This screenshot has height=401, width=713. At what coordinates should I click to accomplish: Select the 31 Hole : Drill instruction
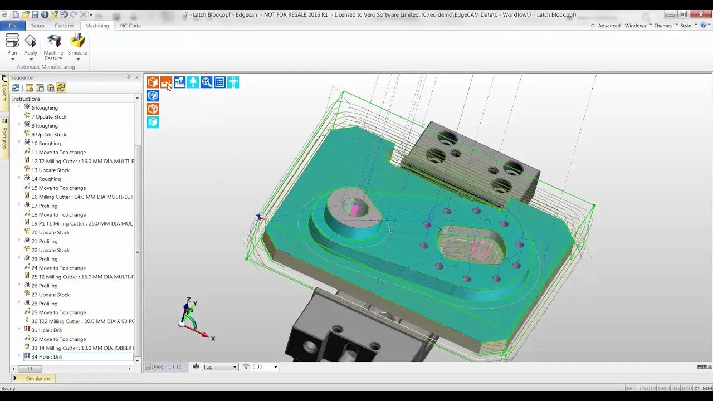pyautogui.click(x=47, y=330)
